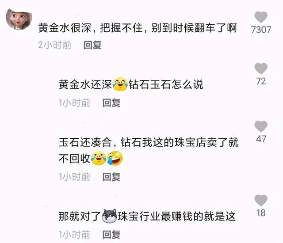Tap heart icon on comment with 72 likes
Screen dimensions: 283x243
coord(261,68)
